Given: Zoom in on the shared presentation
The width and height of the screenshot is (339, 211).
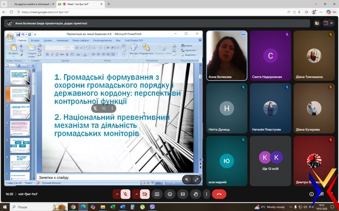Looking at the screenshot, I should [187, 179].
